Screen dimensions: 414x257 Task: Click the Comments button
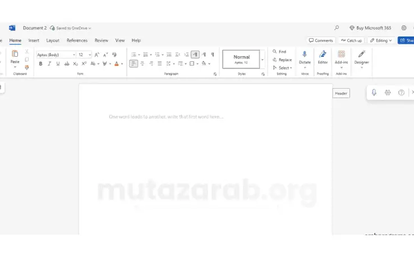point(321,40)
